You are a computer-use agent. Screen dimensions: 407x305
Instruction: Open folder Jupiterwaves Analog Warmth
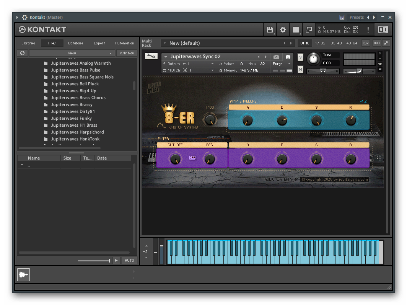(x=81, y=63)
